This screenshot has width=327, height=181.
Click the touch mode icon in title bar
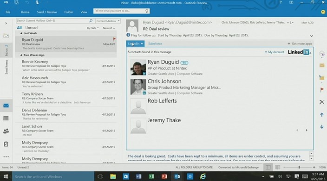coord(37,2)
